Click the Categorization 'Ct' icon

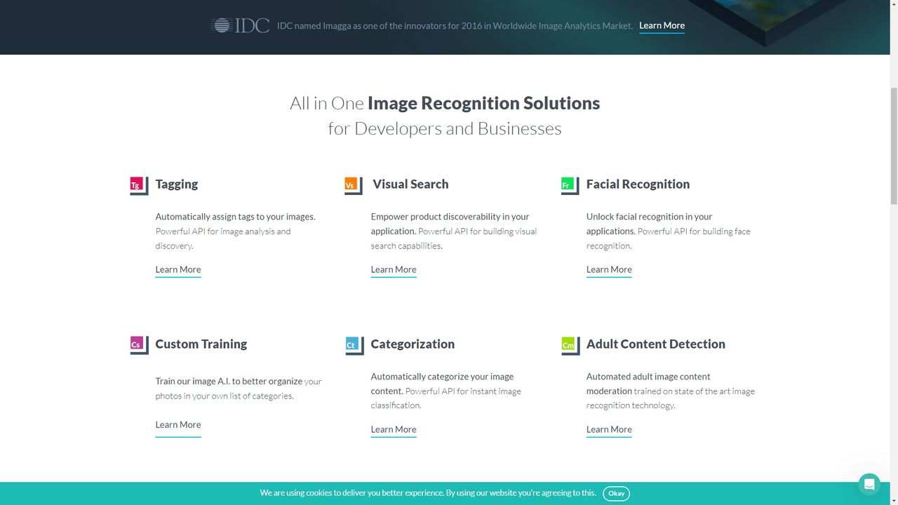tap(354, 345)
